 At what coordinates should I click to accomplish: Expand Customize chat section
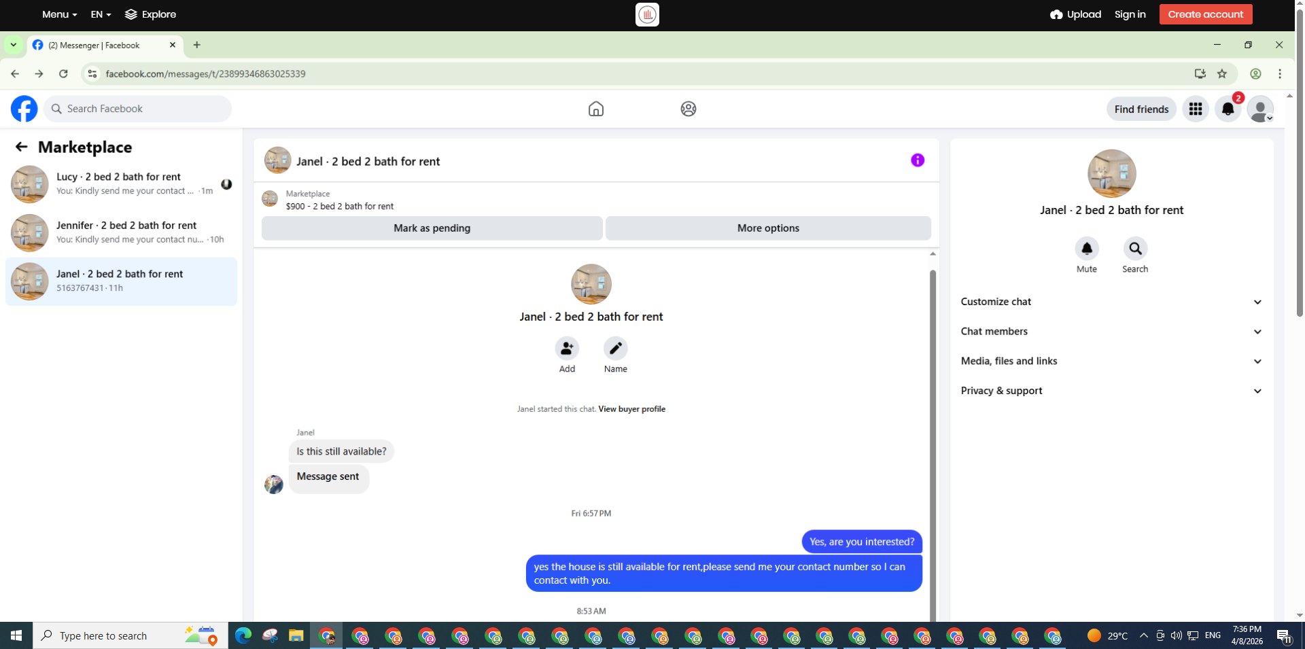(x=1111, y=302)
